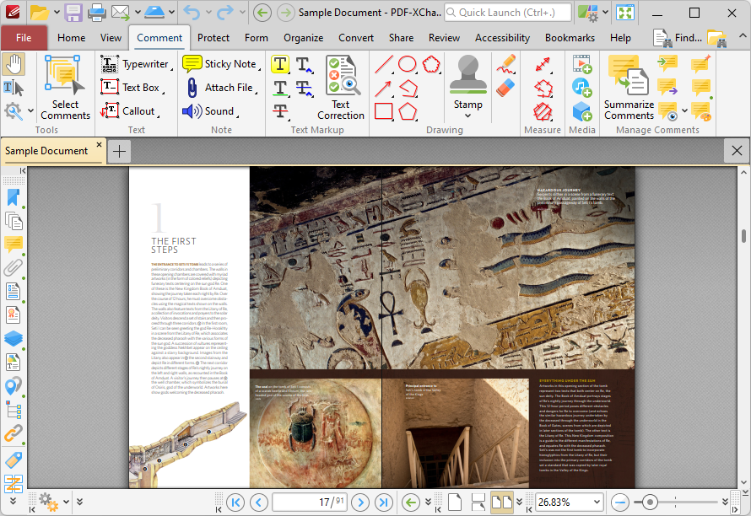Select the Strikeout Text tool

280,111
